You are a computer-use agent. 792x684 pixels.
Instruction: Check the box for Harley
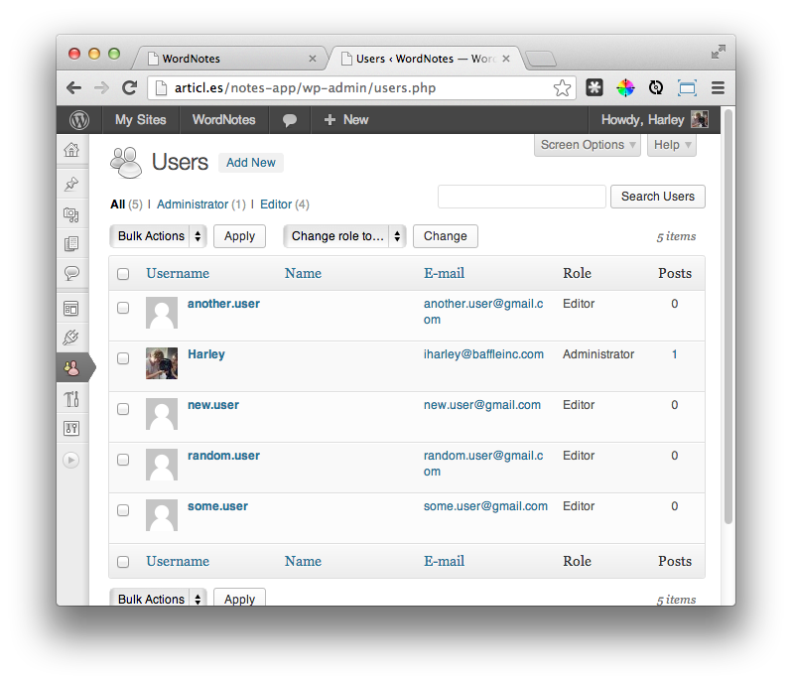pos(123,358)
